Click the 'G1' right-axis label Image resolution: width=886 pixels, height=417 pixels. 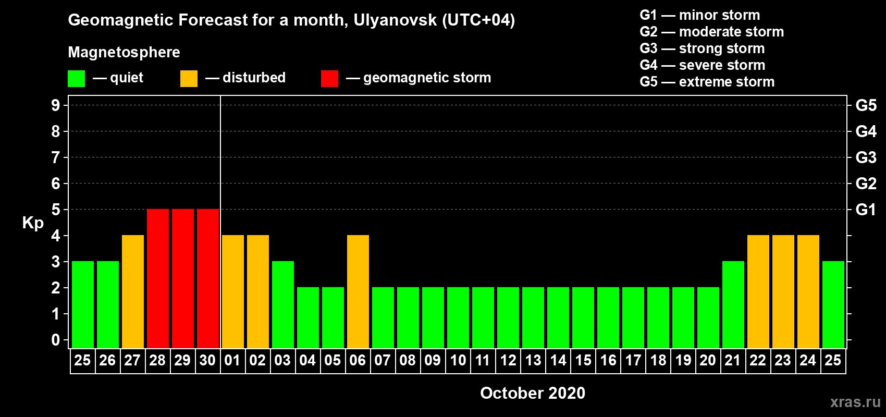(x=866, y=210)
